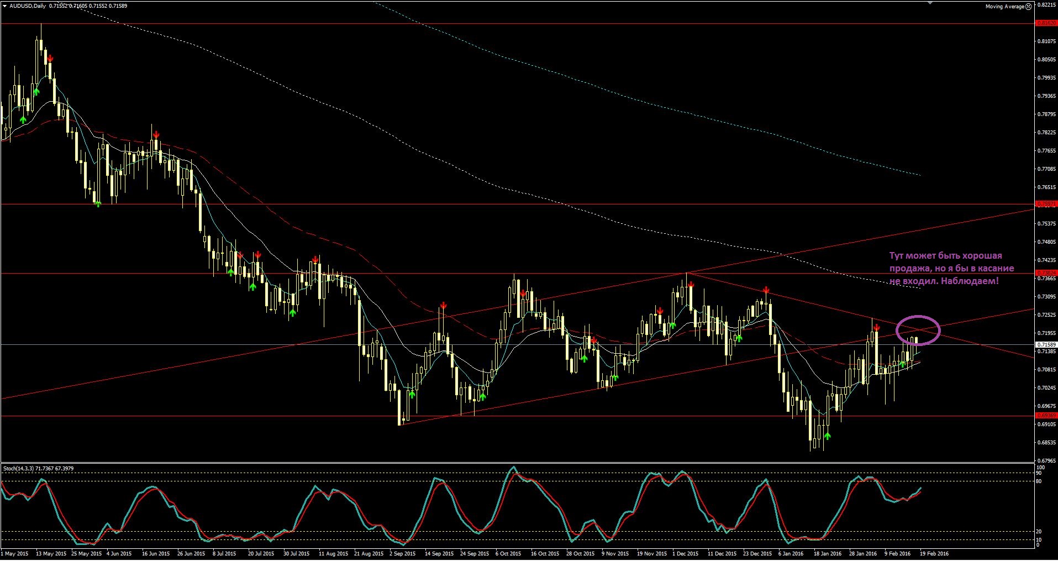
Task: Click the red 0.69369 price level tag
Action: [x=1046, y=416]
